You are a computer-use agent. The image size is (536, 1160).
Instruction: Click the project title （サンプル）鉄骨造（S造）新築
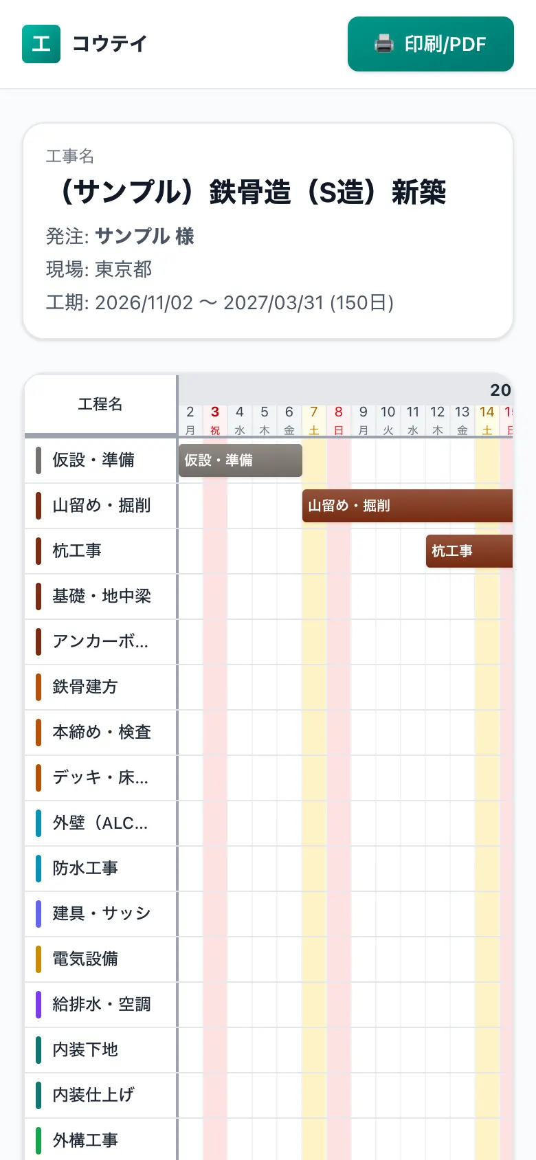254,192
